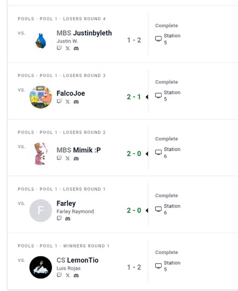Select Farley player name link
This screenshot has width=238, height=291.
66,203
